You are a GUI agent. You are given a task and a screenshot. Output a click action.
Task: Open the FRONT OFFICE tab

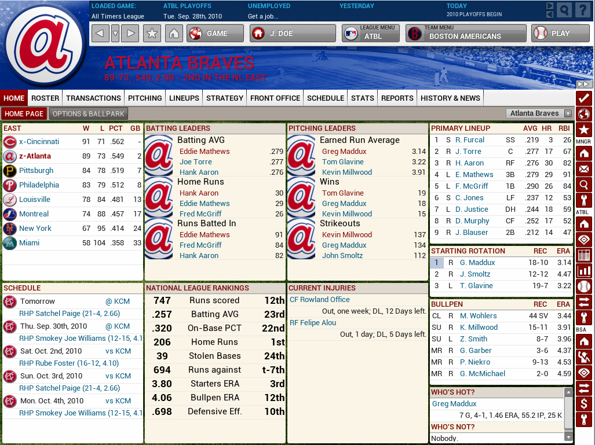[275, 98]
